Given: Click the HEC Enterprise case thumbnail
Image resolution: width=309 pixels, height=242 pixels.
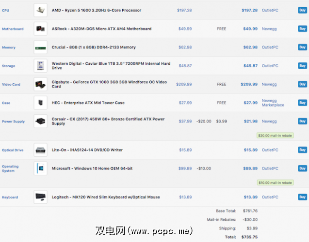Looking at the screenshot, I should 41,103.
